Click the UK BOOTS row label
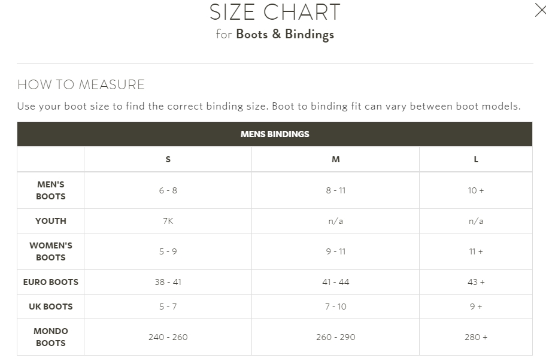Image resolution: width=546 pixels, height=364 pixels. 50,307
